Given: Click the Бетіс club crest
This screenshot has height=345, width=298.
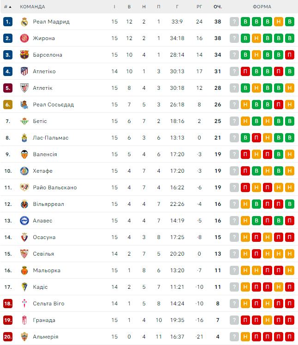Looking at the screenshot, I should click(24, 121).
